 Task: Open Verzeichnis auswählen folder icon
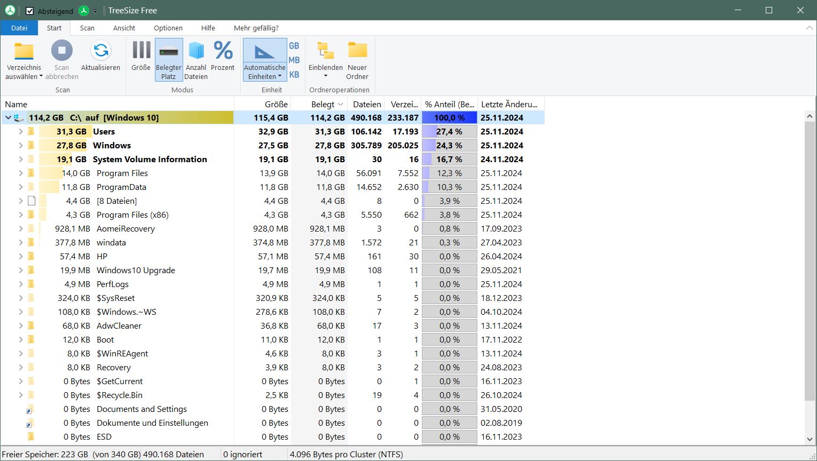24,51
